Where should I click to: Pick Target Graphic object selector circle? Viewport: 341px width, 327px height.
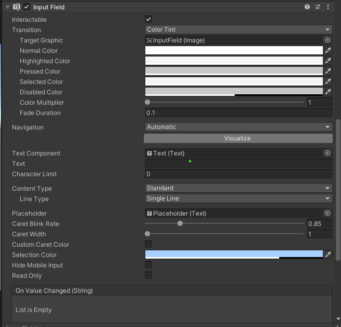tap(328, 40)
